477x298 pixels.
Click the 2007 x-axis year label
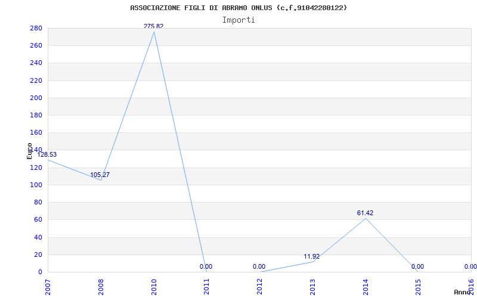(x=48, y=287)
